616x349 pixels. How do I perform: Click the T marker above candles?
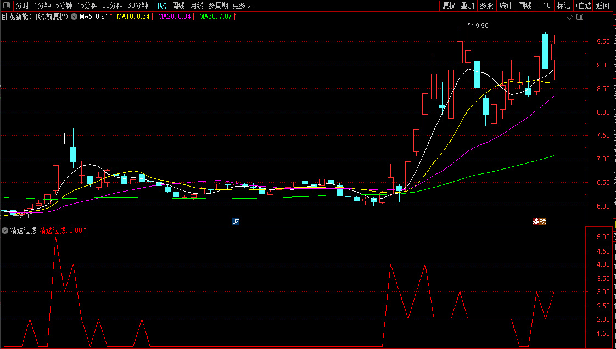pos(65,138)
